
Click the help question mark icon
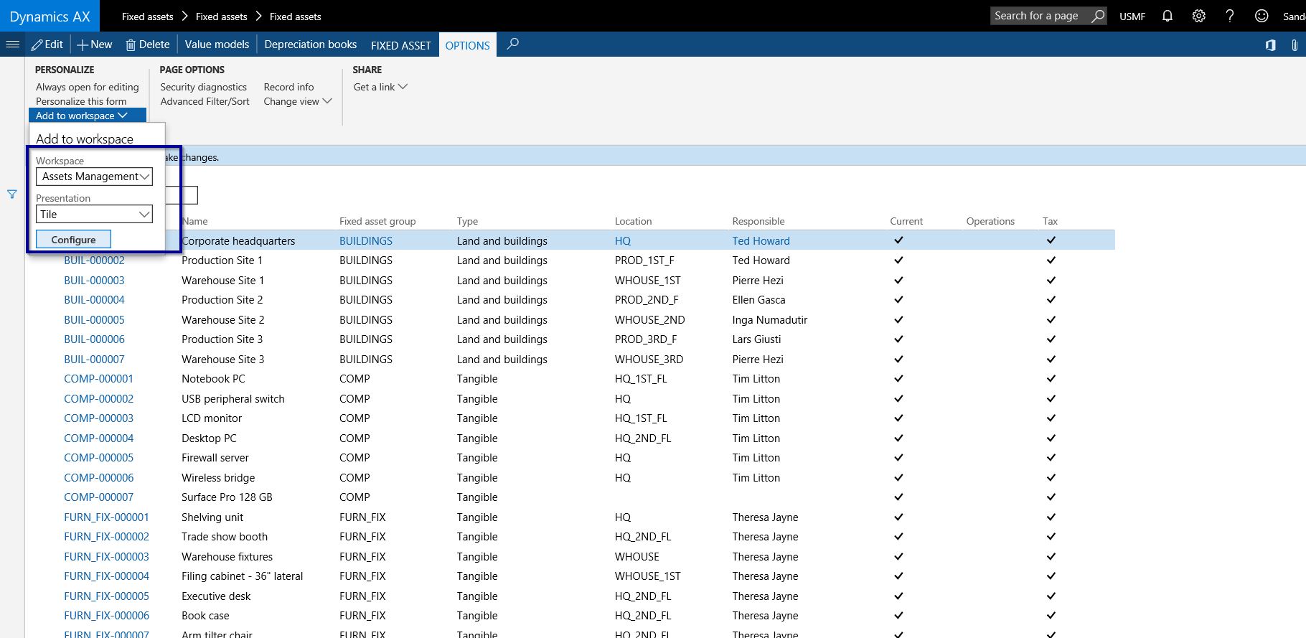pyautogui.click(x=1230, y=16)
